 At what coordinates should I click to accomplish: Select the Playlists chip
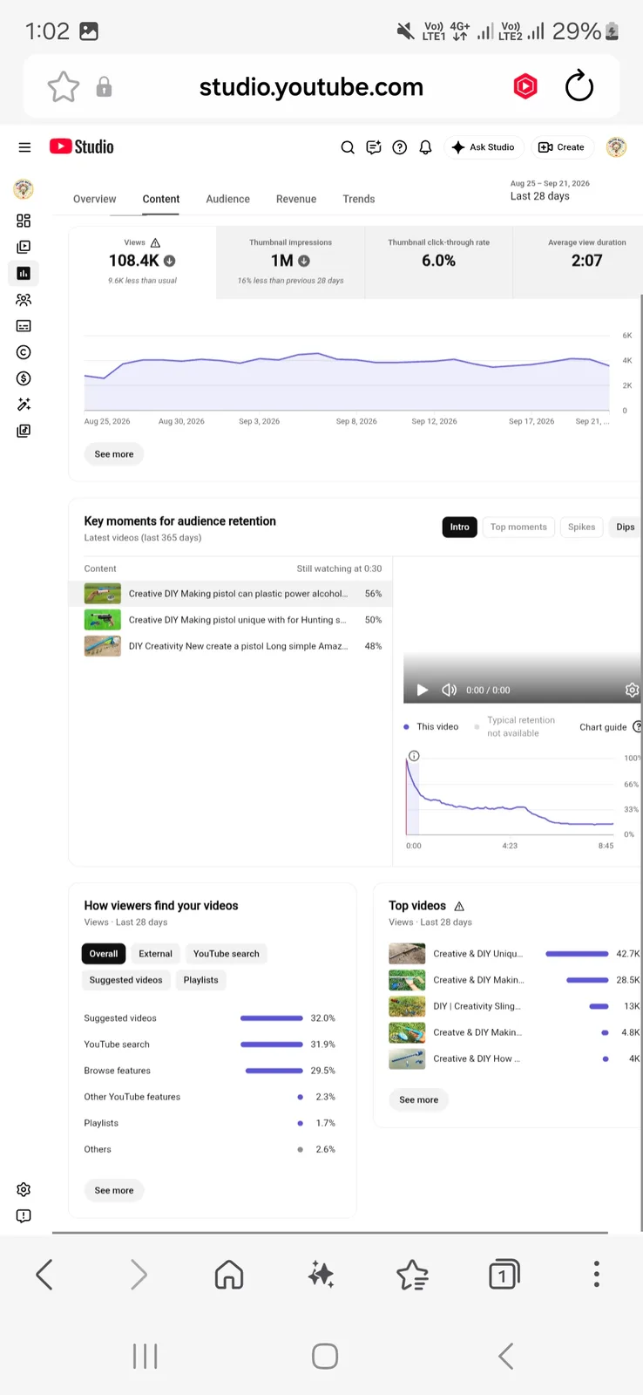[201, 980]
